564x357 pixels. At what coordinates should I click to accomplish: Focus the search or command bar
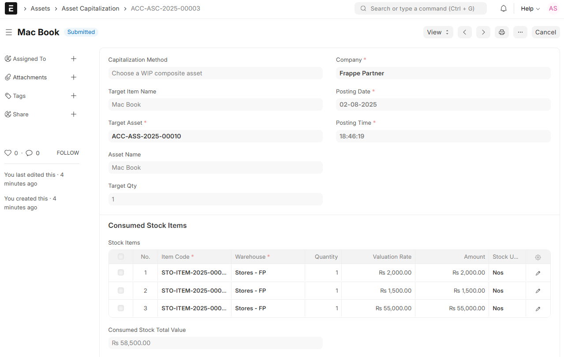tap(420, 8)
